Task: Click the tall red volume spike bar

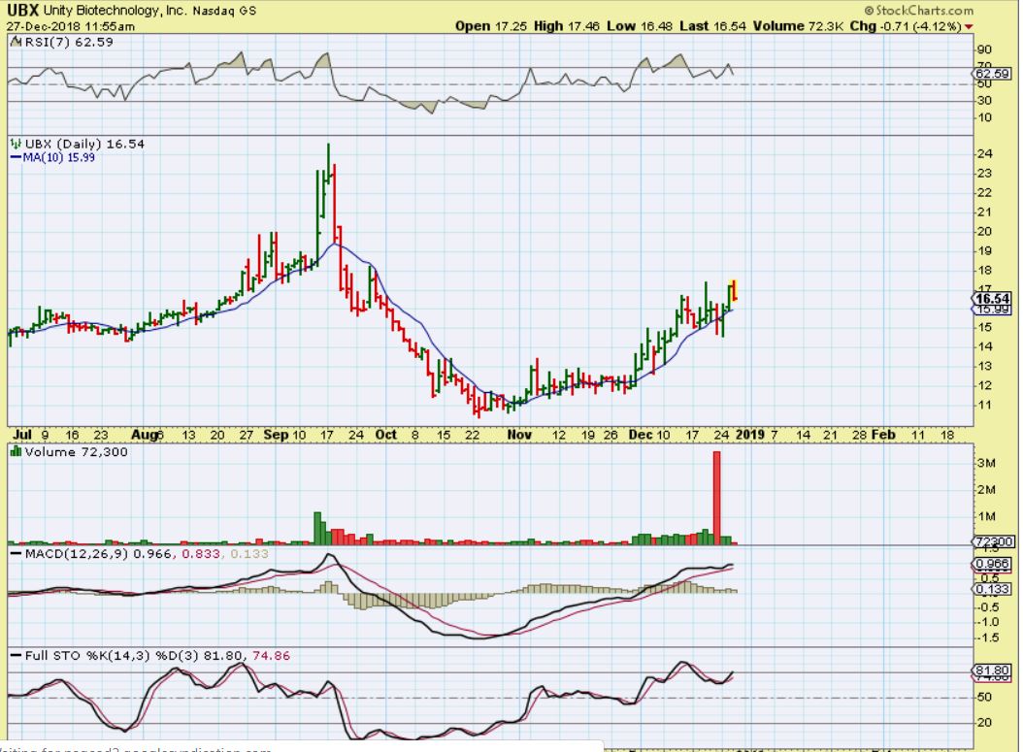Action: [x=717, y=495]
